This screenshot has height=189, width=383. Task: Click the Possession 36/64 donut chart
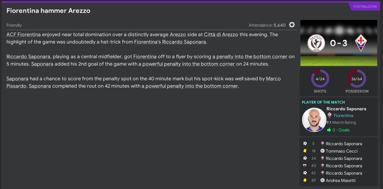tap(357, 79)
